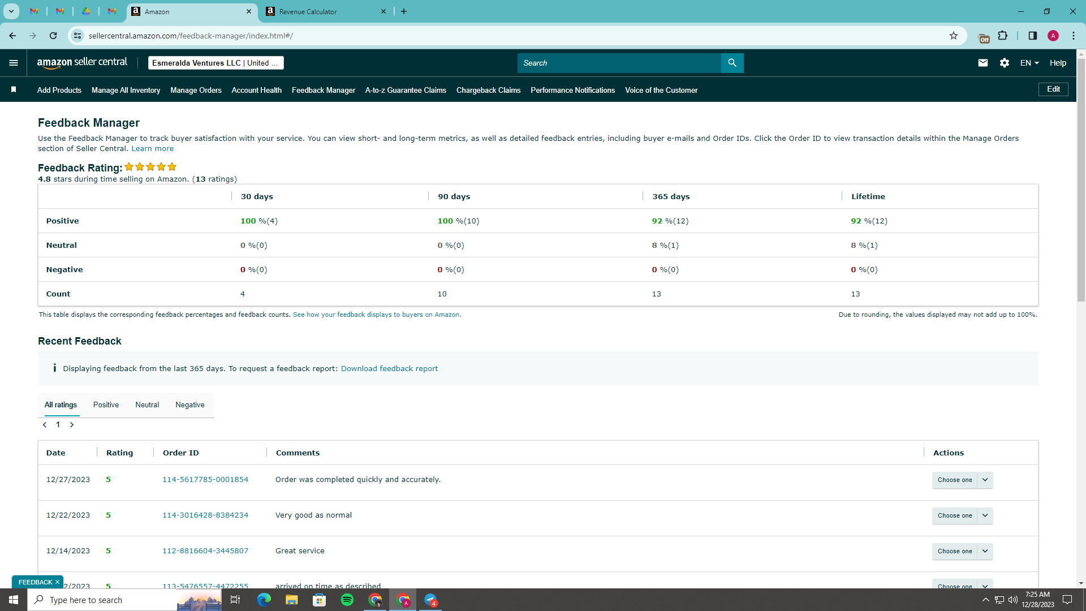Open the mail messages icon

[x=983, y=63]
